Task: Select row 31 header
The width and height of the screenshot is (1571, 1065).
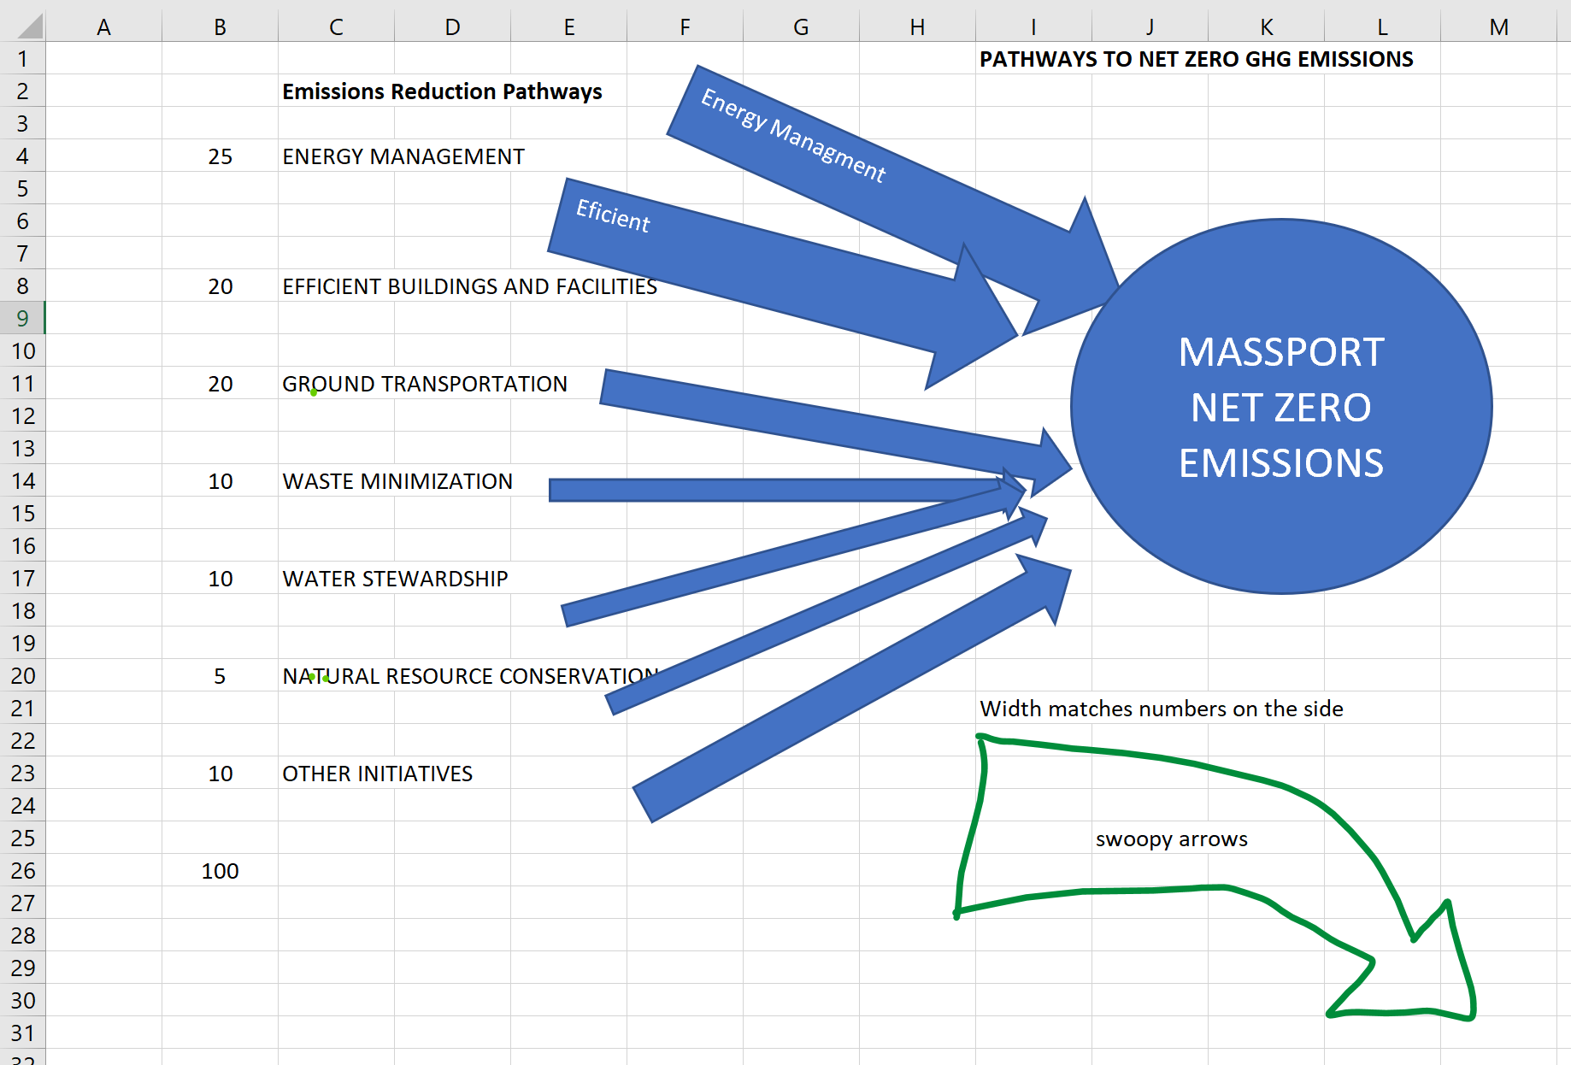Action: click(22, 1033)
